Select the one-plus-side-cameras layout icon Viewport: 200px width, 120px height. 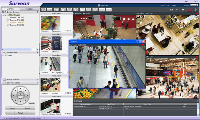(76, 10)
